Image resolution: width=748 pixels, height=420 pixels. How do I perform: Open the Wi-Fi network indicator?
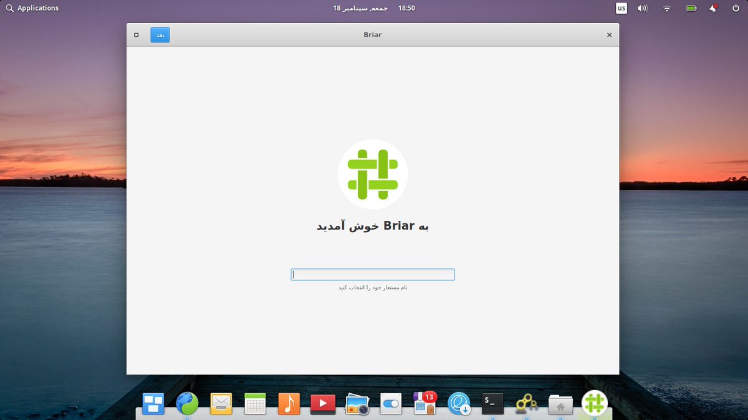667,8
